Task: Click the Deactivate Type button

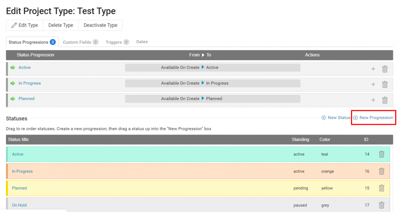Action: [100, 25]
